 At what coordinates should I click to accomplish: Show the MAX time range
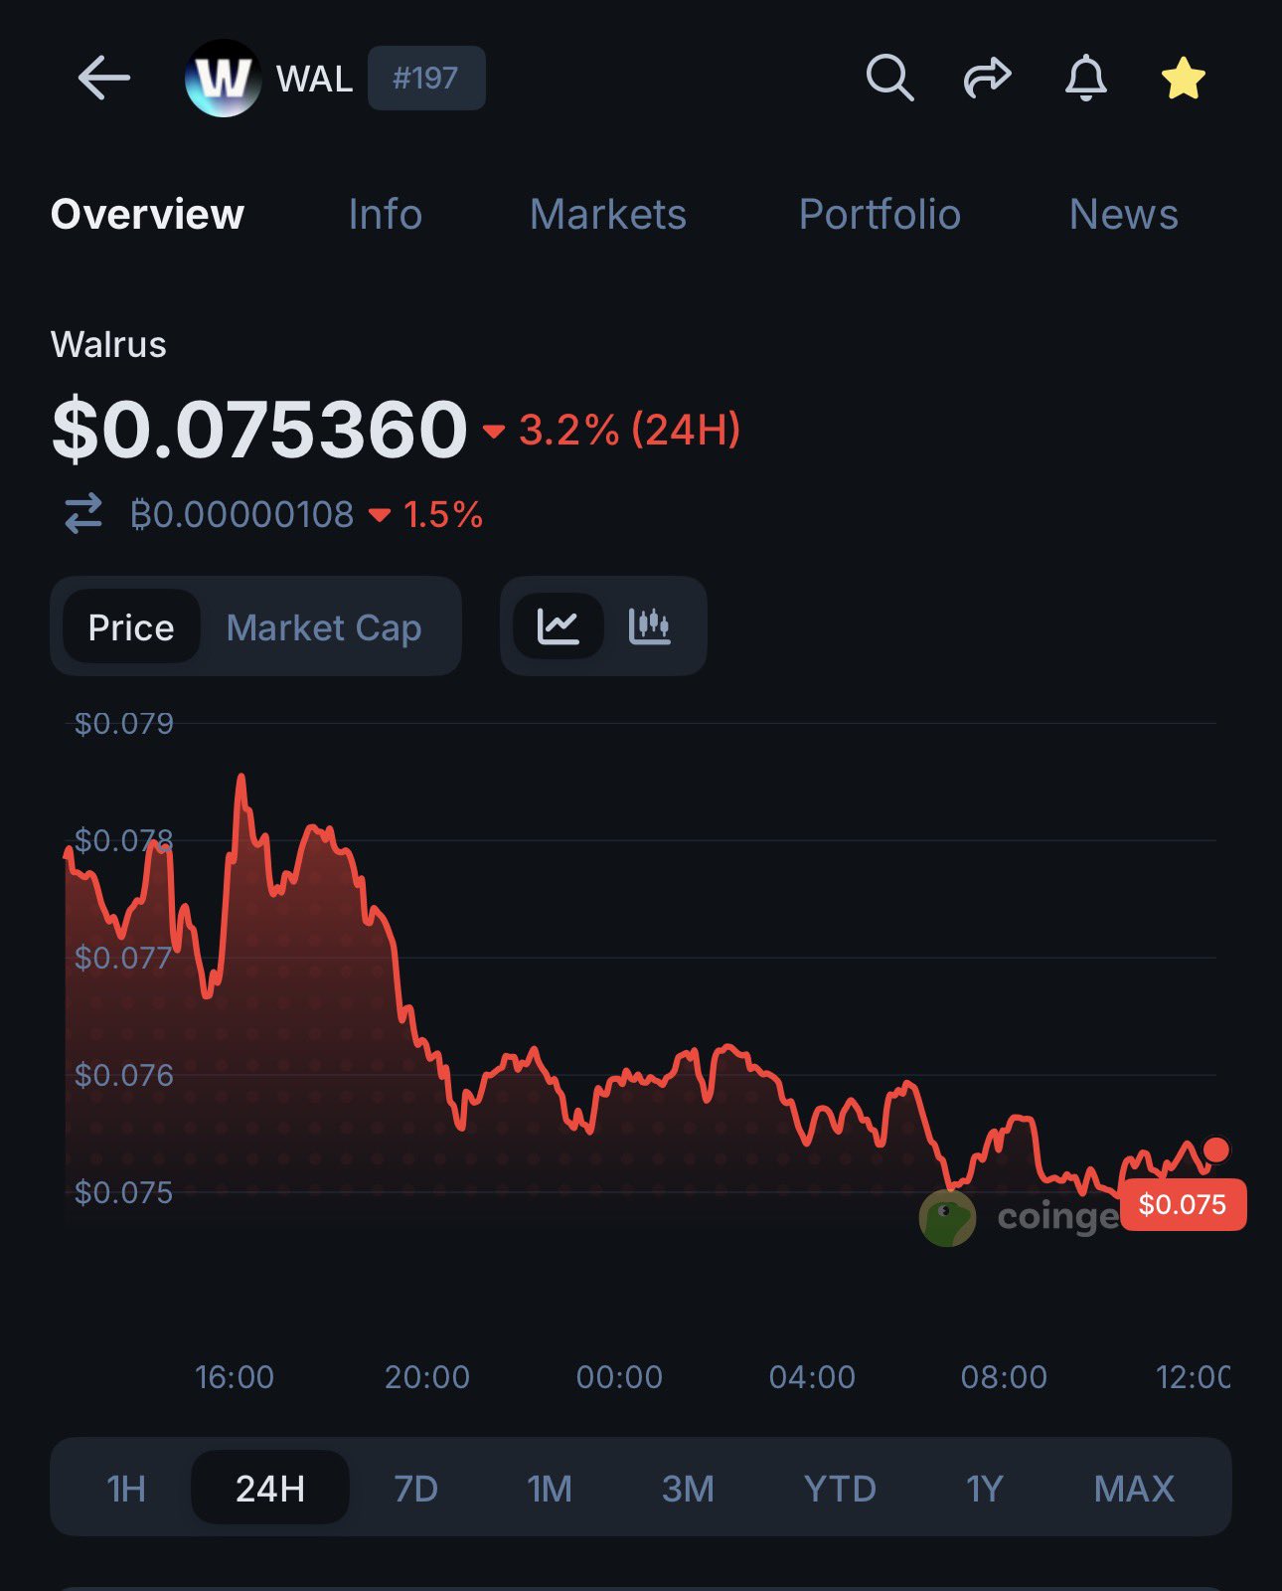(1134, 1489)
